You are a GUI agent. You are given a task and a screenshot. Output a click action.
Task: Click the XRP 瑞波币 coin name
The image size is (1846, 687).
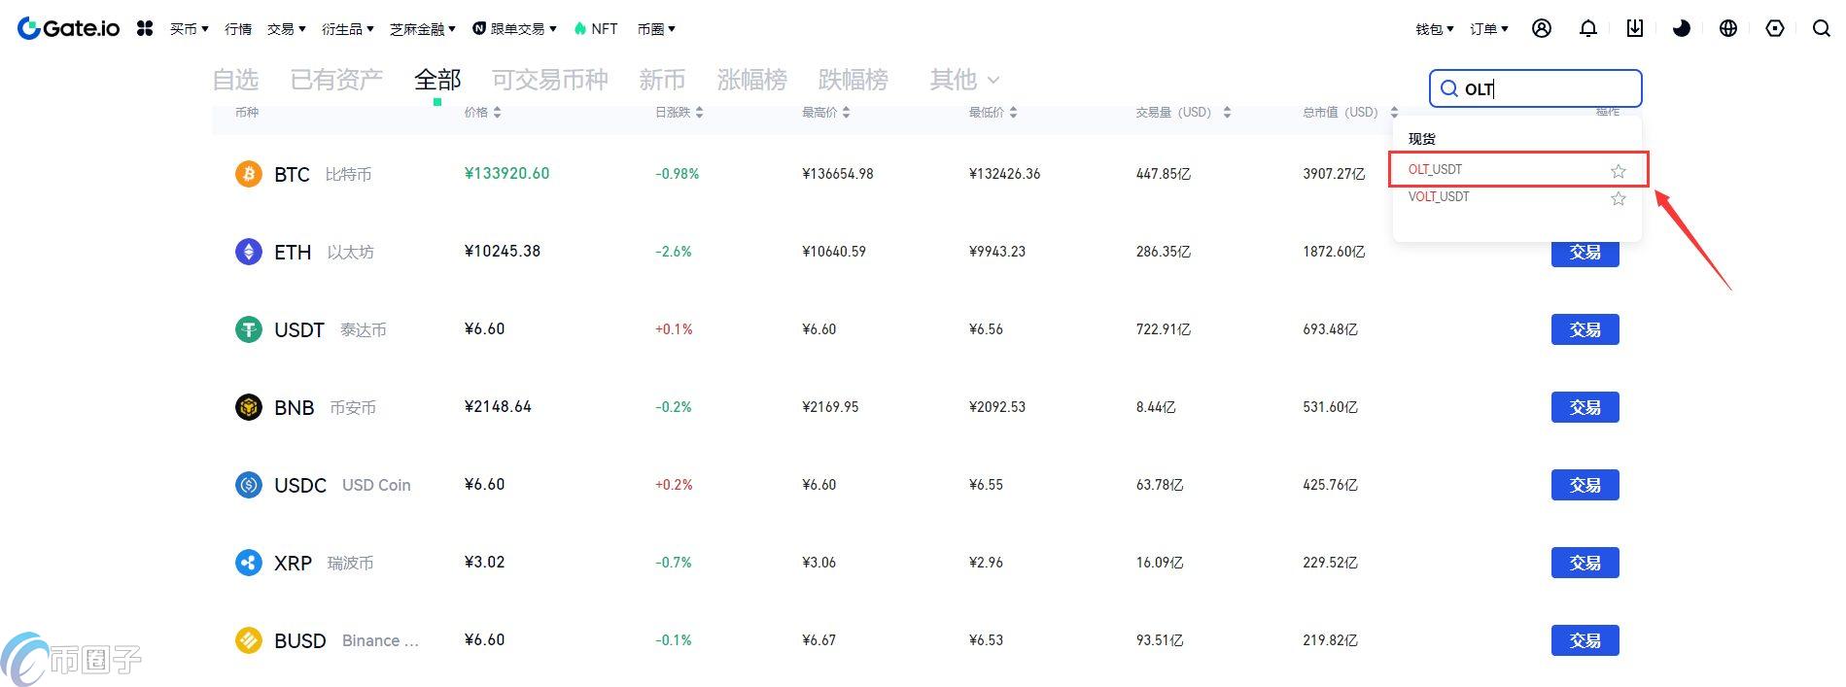[324, 564]
